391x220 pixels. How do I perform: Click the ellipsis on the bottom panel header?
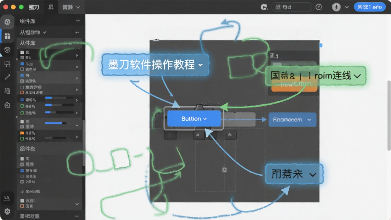(x=77, y=216)
